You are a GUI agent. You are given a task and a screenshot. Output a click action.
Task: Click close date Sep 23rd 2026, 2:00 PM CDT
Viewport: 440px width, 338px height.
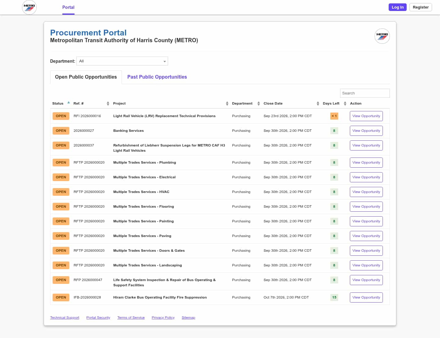(288, 116)
